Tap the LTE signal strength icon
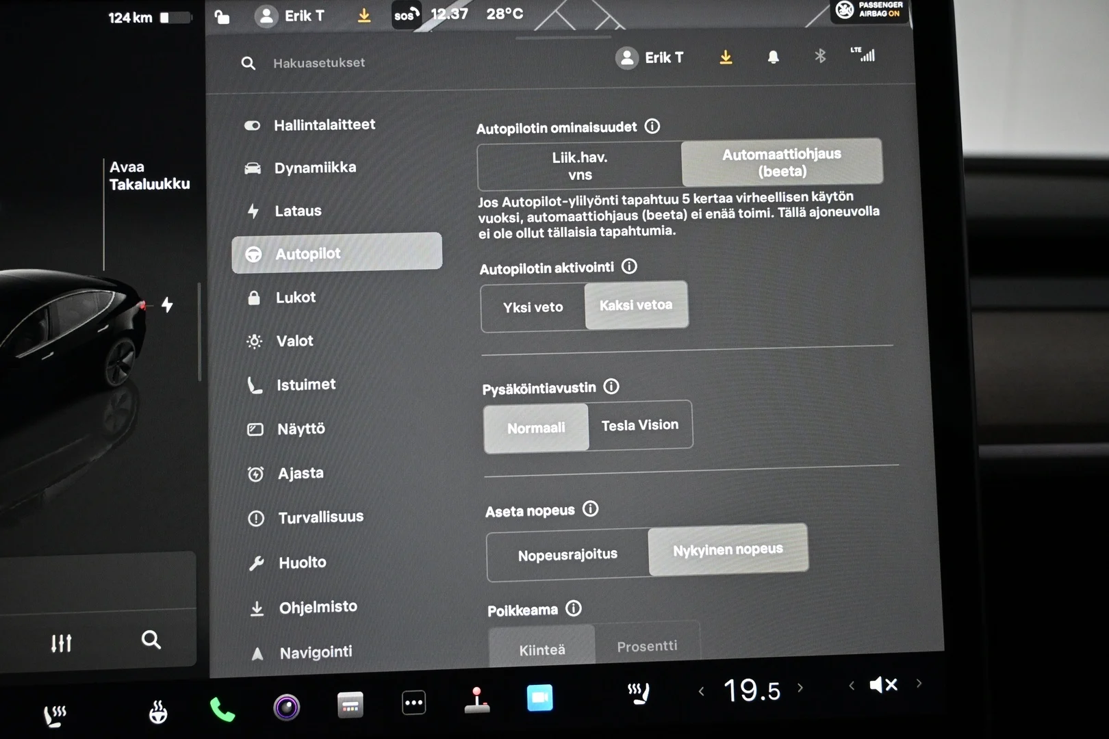The width and height of the screenshot is (1109, 739). 863,55
